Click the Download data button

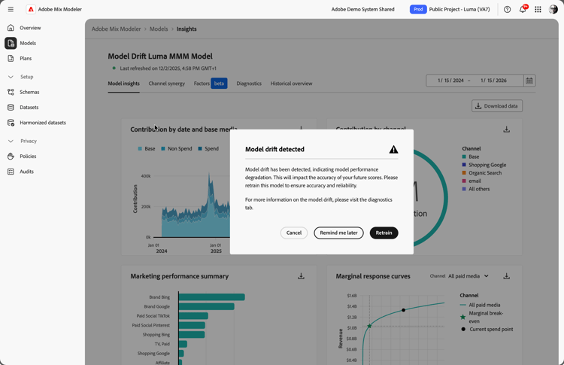(497, 106)
